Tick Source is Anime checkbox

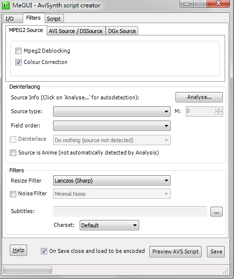coord(13,153)
